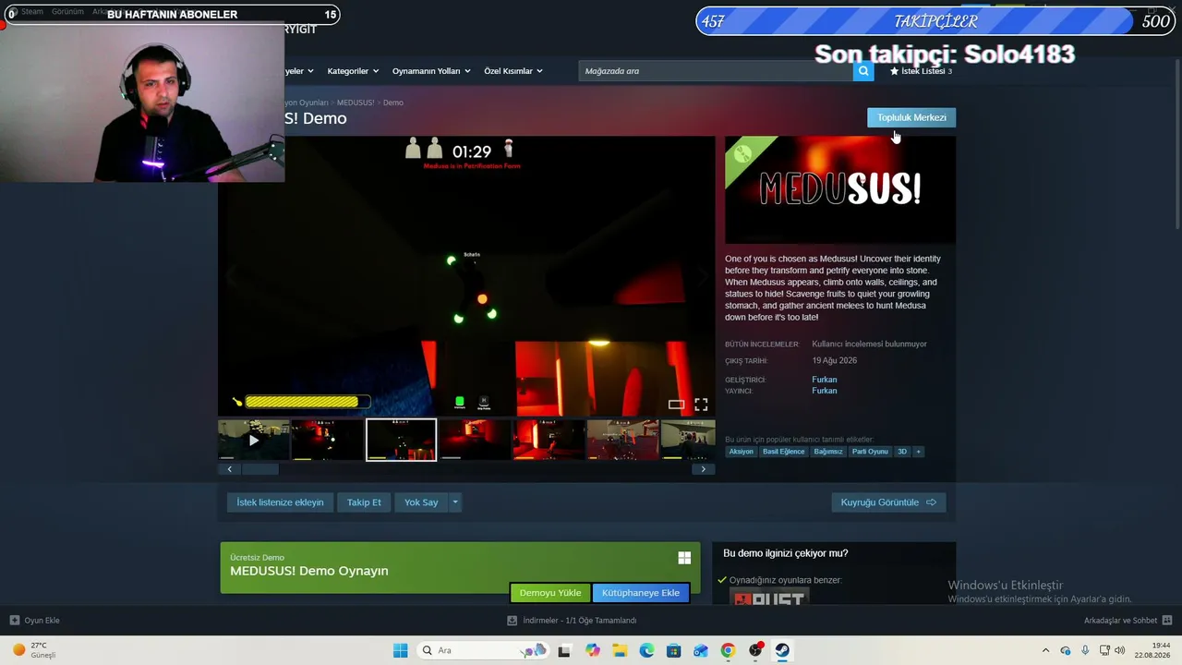Click the volume speaker tray icon
This screenshot has height=665, width=1182.
(x=1120, y=650)
